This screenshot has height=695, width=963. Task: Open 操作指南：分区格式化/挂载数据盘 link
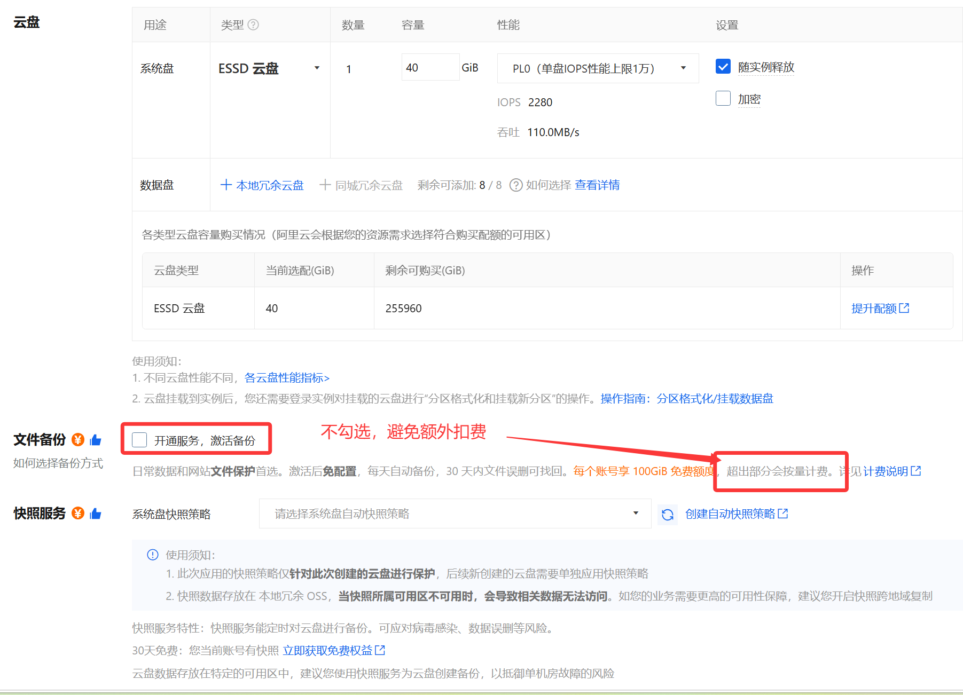coord(687,399)
